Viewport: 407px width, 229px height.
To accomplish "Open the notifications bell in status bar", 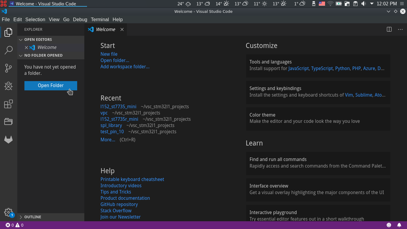I will coord(399,225).
